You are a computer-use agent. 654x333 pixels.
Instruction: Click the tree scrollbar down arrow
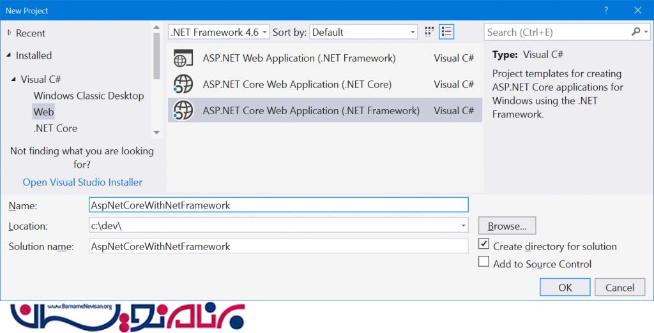click(x=156, y=133)
